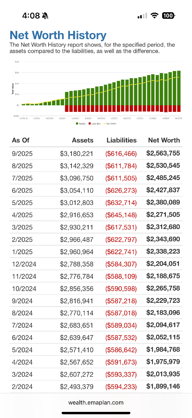
Task: Tap the cellular signal bars icon
Action: click(143, 16)
